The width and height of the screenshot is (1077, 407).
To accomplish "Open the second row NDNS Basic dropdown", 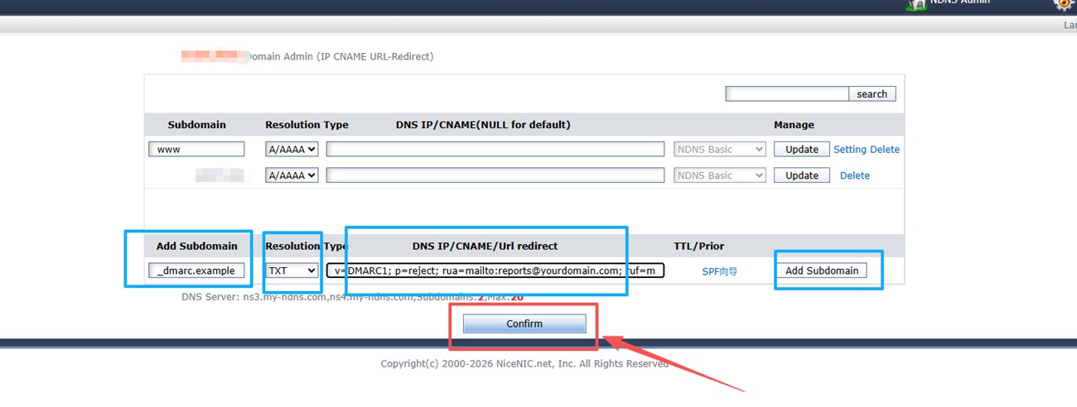I will tap(719, 175).
